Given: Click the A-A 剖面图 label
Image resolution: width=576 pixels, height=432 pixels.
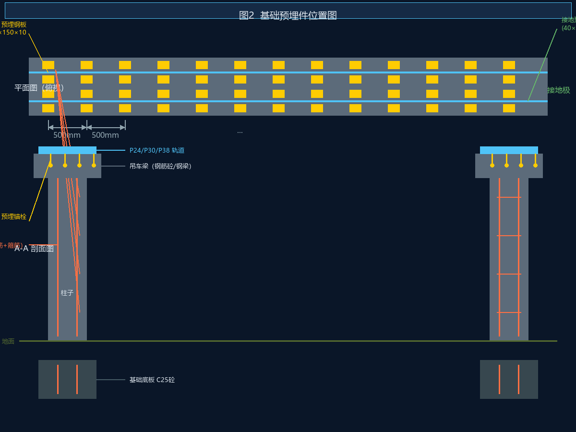Looking at the screenshot, I should coord(34,249).
